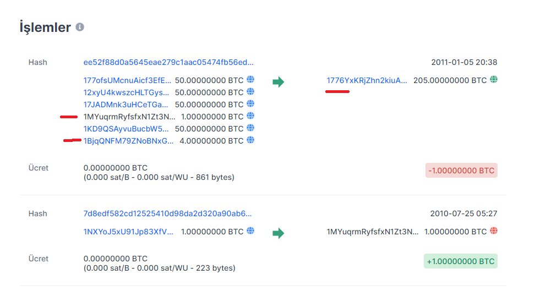This screenshot has height=296, width=535.
Task: Open transaction hash 7d8edf582cd12525410d98da2d320a90ab6
Action: [167, 214]
